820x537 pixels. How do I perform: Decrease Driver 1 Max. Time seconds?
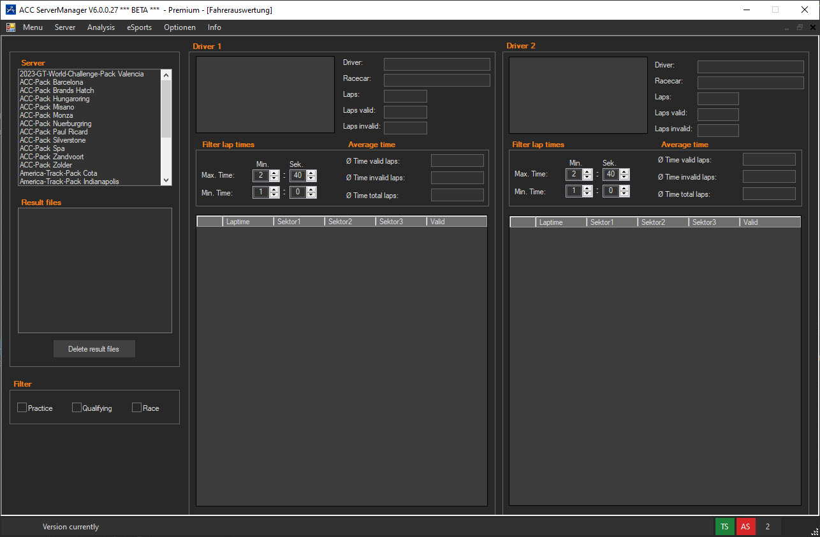tap(311, 178)
